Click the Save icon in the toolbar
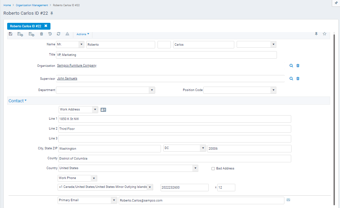The image size is (340, 208). click(11, 34)
